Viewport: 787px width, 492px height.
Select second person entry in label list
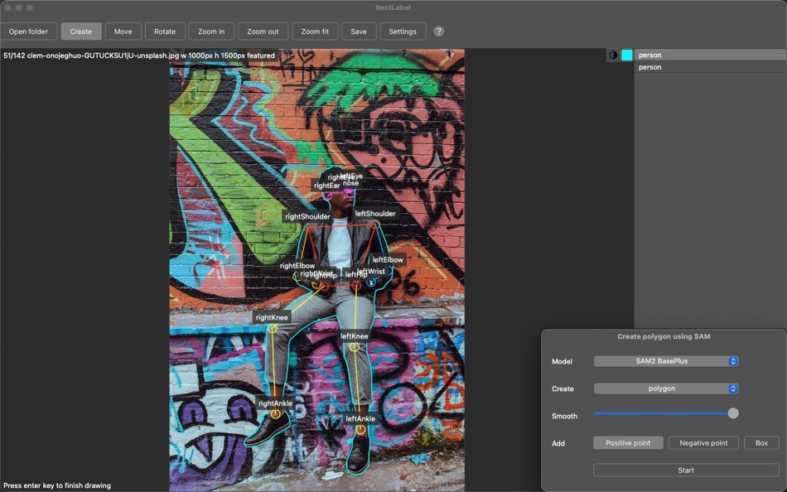point(710,67)
